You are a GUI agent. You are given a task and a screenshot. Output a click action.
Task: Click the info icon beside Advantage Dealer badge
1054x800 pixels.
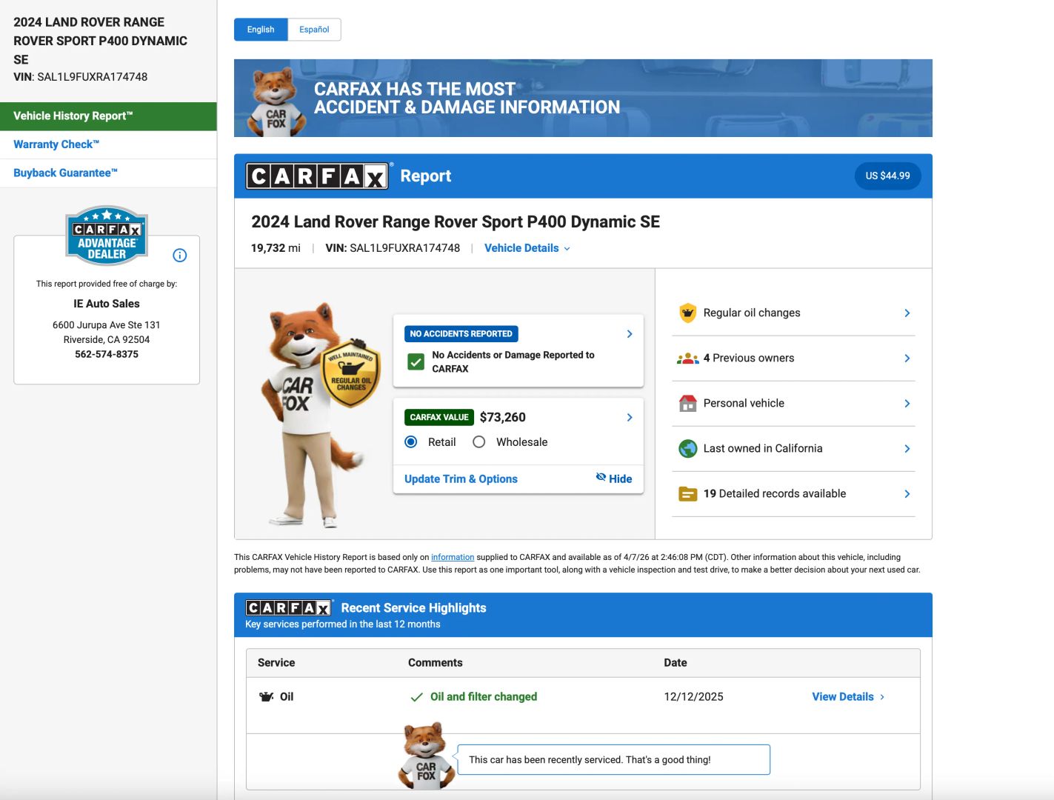(x=180, y=256)
